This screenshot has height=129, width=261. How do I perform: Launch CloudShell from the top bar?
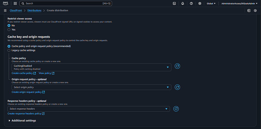[174, 4]
